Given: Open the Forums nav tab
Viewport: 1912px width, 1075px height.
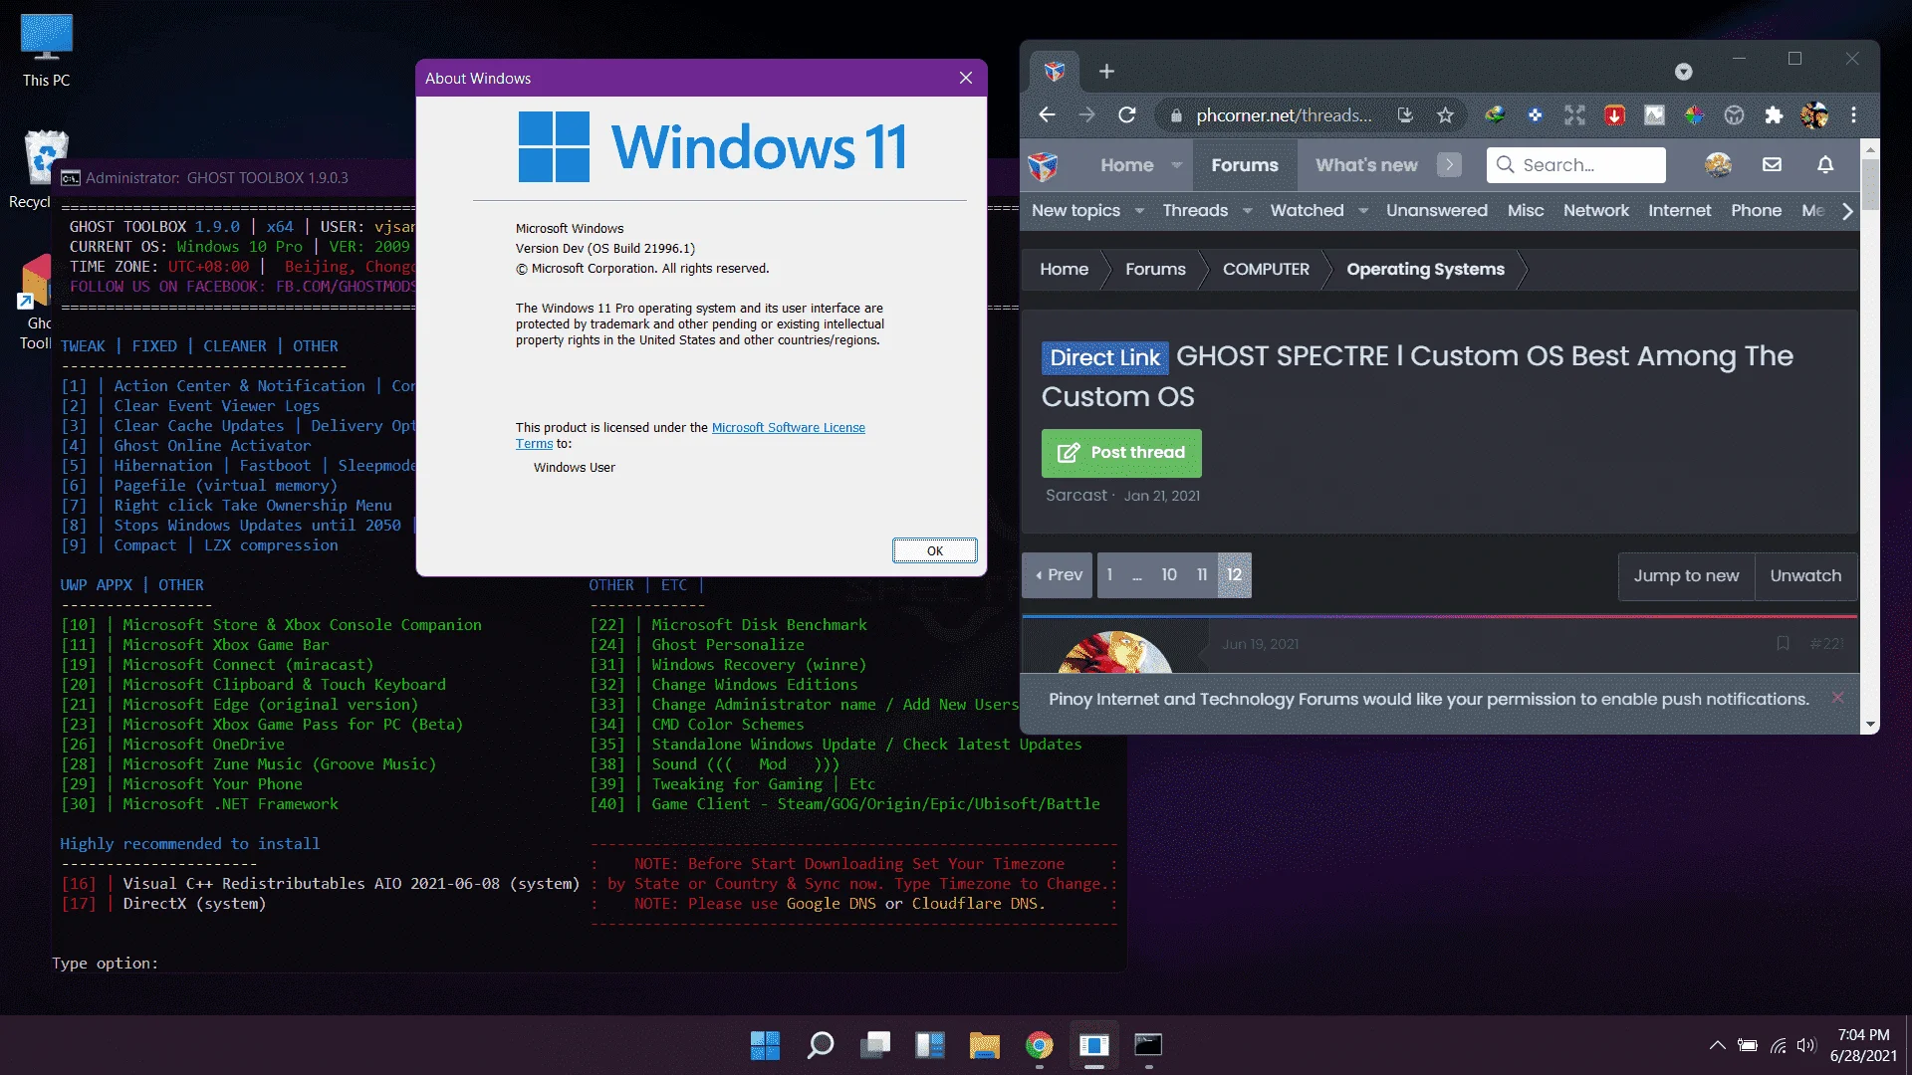Looking at the screenshot, I should [1244, 165].
